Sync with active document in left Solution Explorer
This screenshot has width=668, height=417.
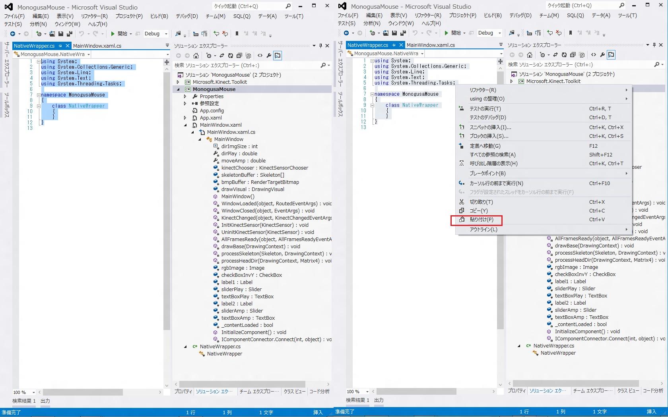pos(222,56)
